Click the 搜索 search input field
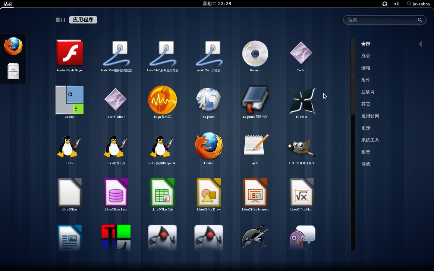 tap(385, 20)
